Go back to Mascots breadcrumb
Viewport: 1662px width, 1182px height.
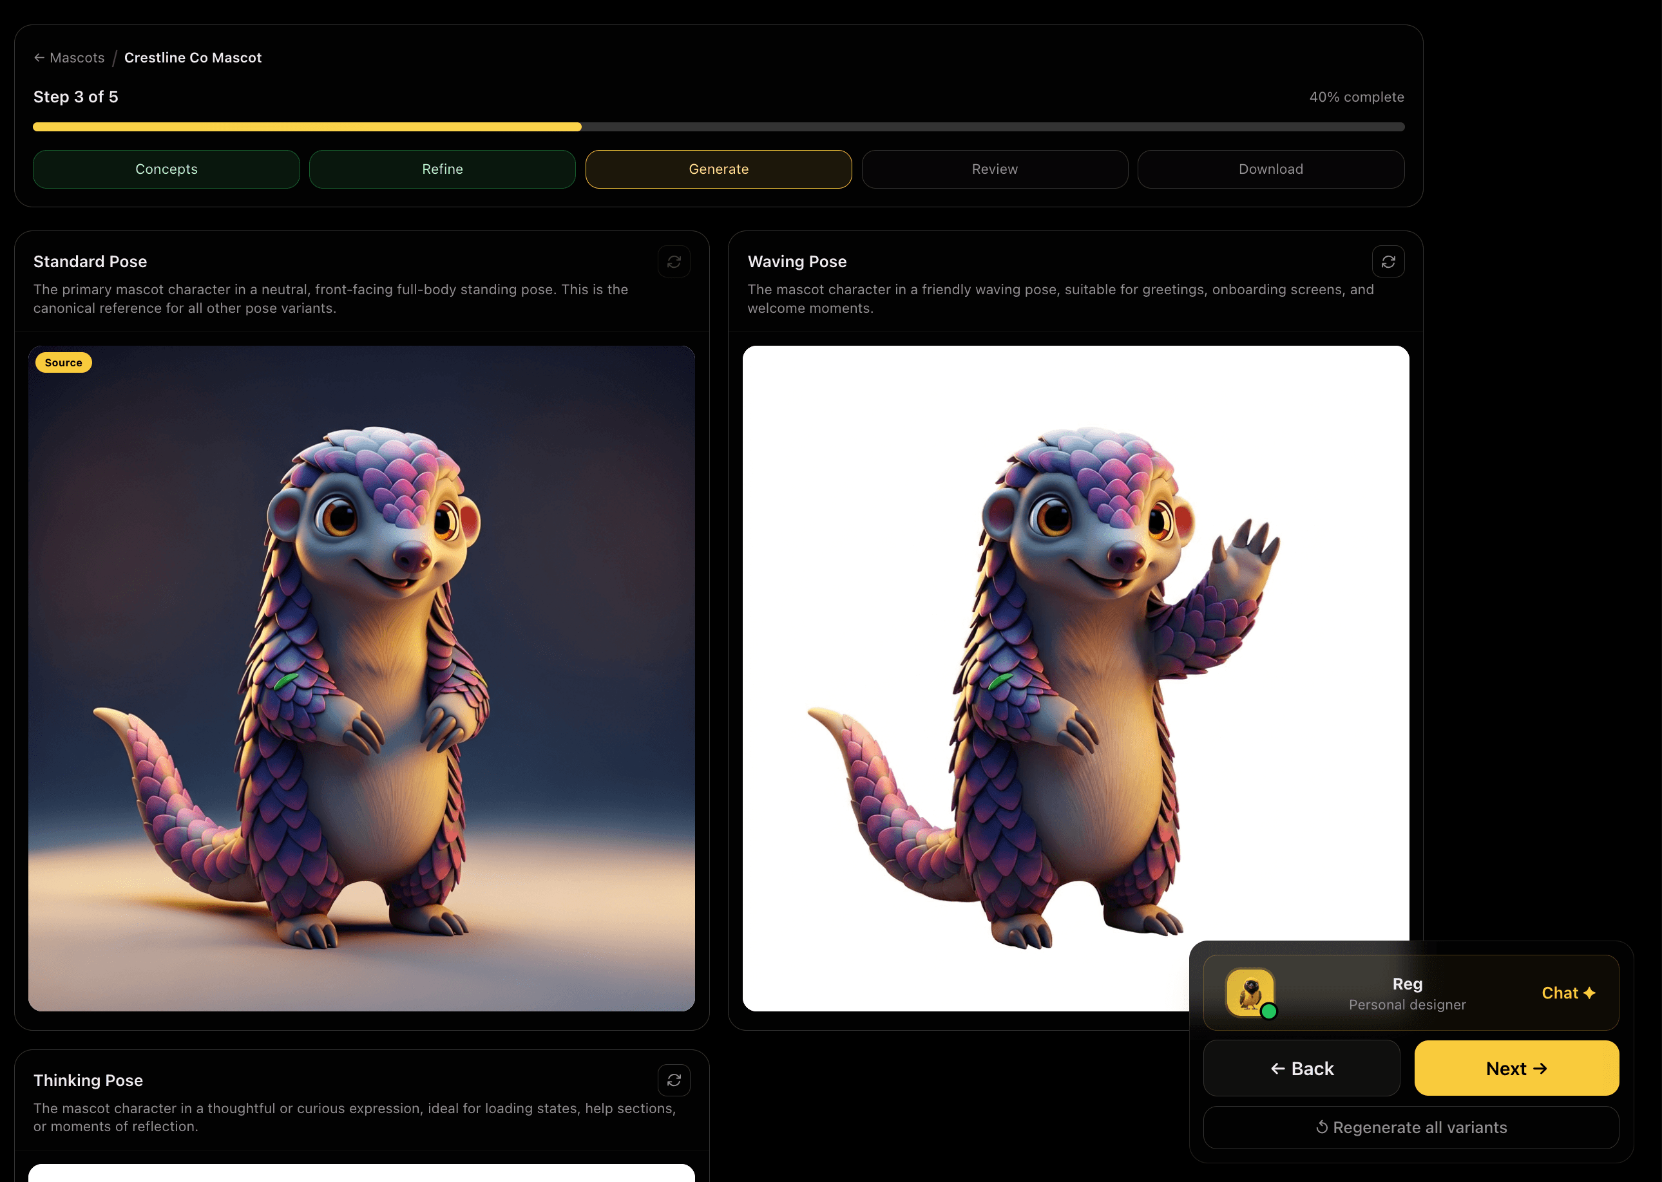(69, 57)
